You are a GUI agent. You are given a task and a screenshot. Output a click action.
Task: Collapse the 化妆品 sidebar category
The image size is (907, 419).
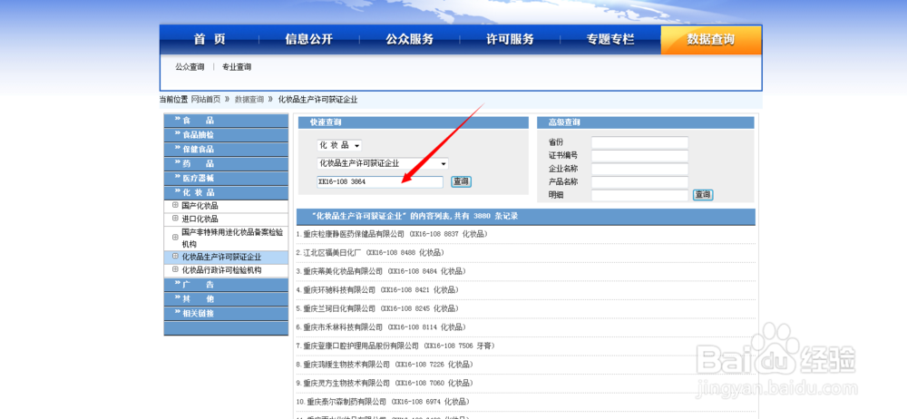(x=226, y=192)
